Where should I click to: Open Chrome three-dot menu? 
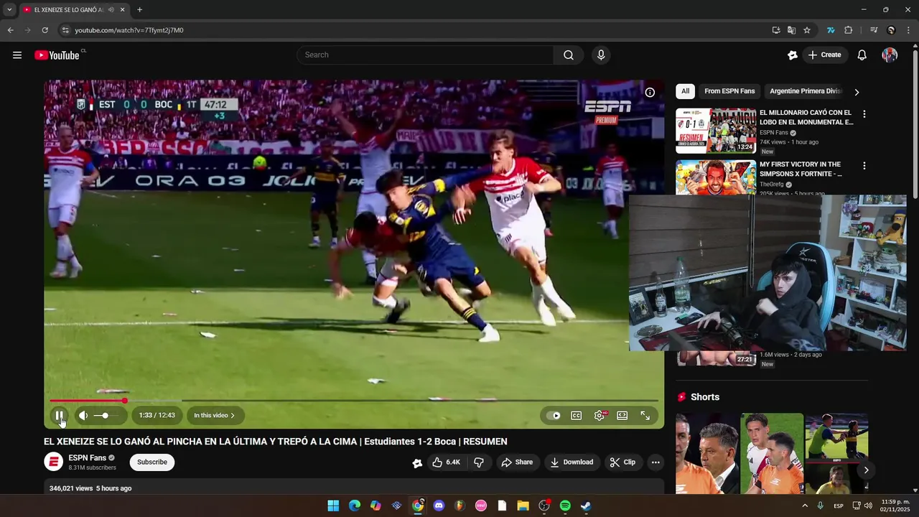[908, 30]
